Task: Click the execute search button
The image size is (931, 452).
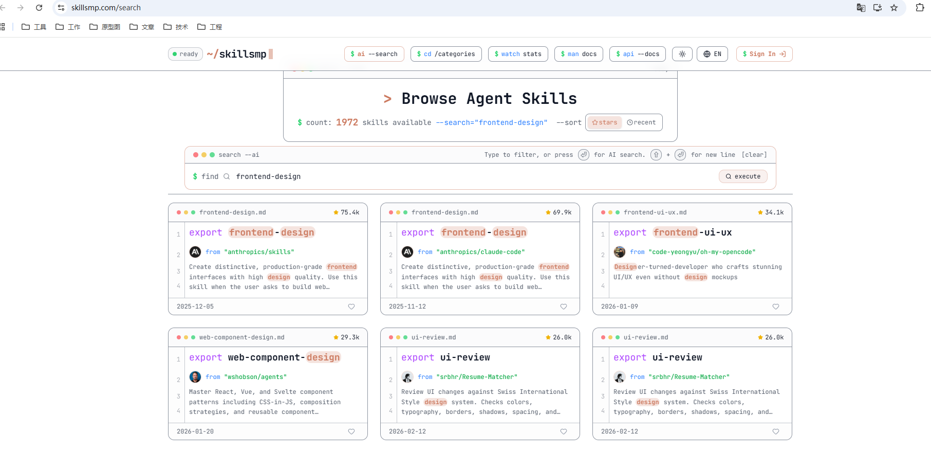Action: point(742,176)
